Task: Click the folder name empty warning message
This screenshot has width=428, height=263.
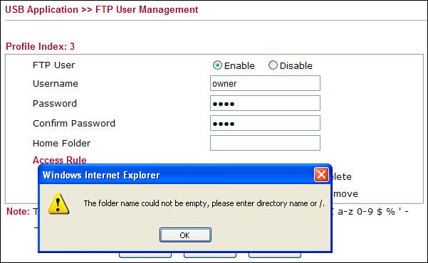Action: [204, 203]
